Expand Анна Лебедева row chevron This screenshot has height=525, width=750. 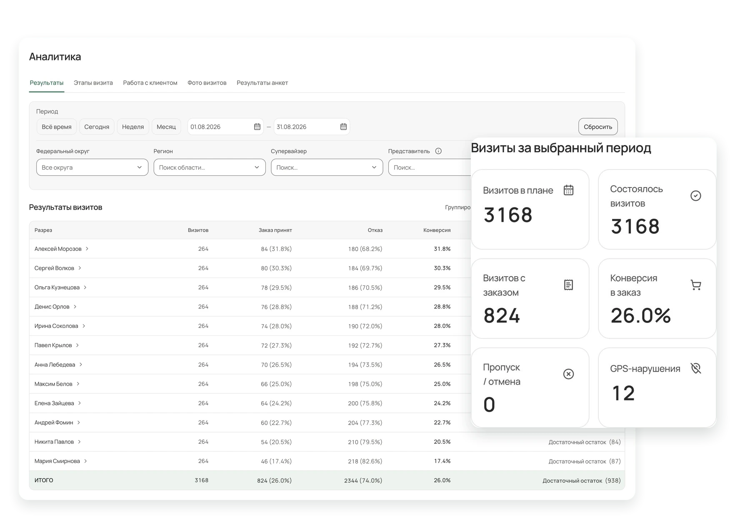(81, 365)
